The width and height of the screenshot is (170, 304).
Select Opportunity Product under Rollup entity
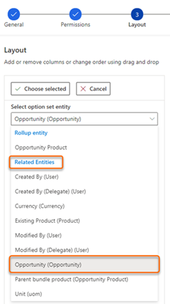41,147
